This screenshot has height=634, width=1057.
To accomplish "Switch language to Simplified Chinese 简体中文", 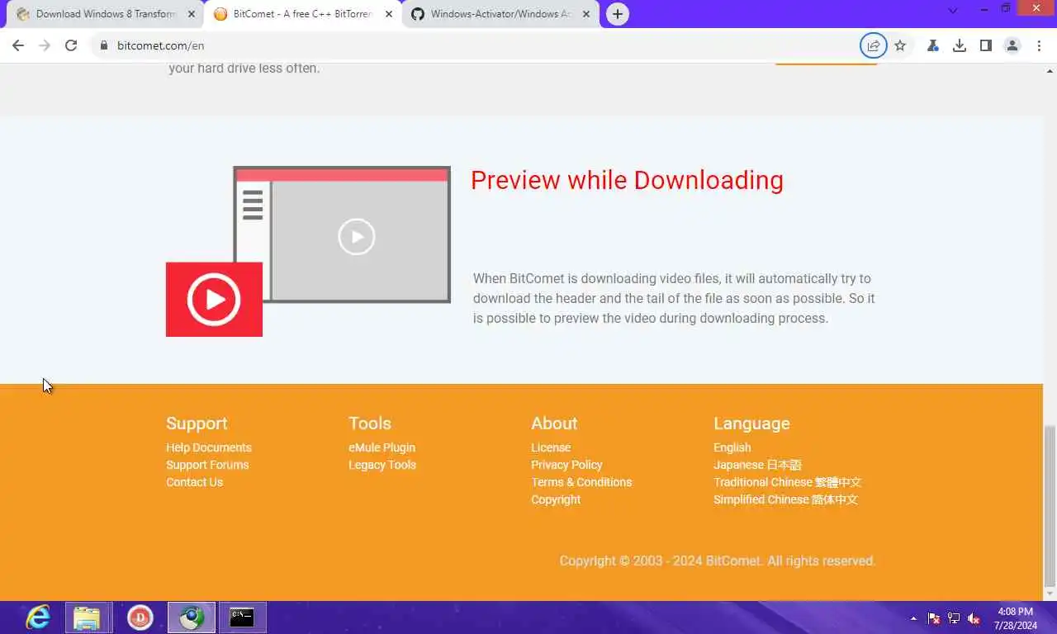I will point(785,499).
